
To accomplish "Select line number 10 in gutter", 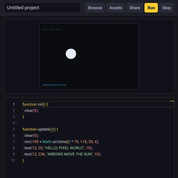I will (x=13, y=160).
